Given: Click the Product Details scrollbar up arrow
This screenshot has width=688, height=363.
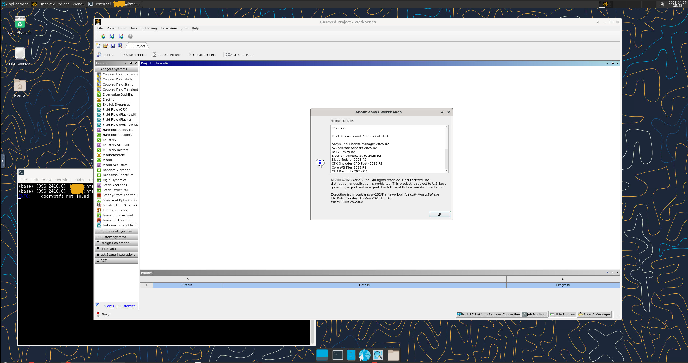Looking at the screenshot, I should [446, 127].
